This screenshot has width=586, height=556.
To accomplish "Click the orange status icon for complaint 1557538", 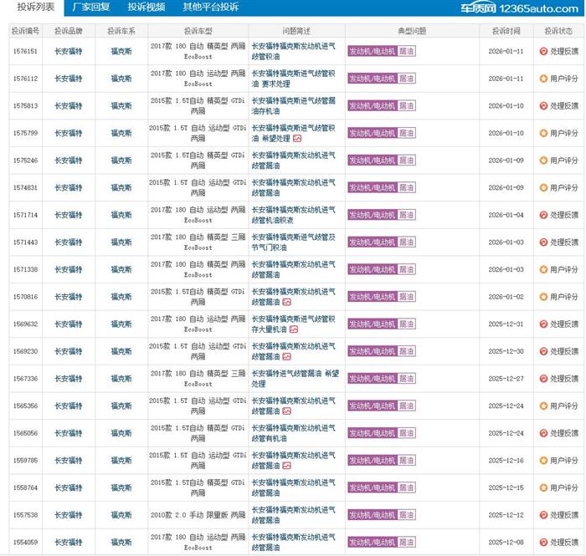I will pyautogui.click(x=543, y=515).
